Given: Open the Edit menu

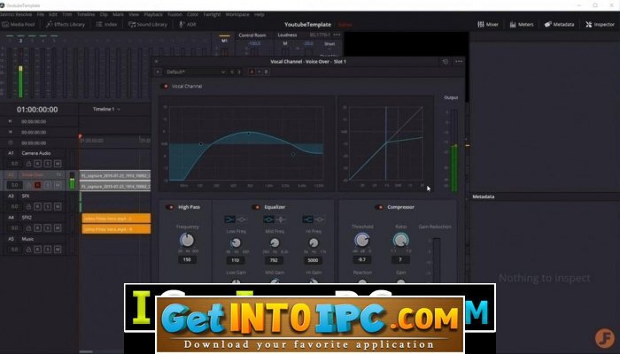Looking at the screenshot, I should pos(53,14).
